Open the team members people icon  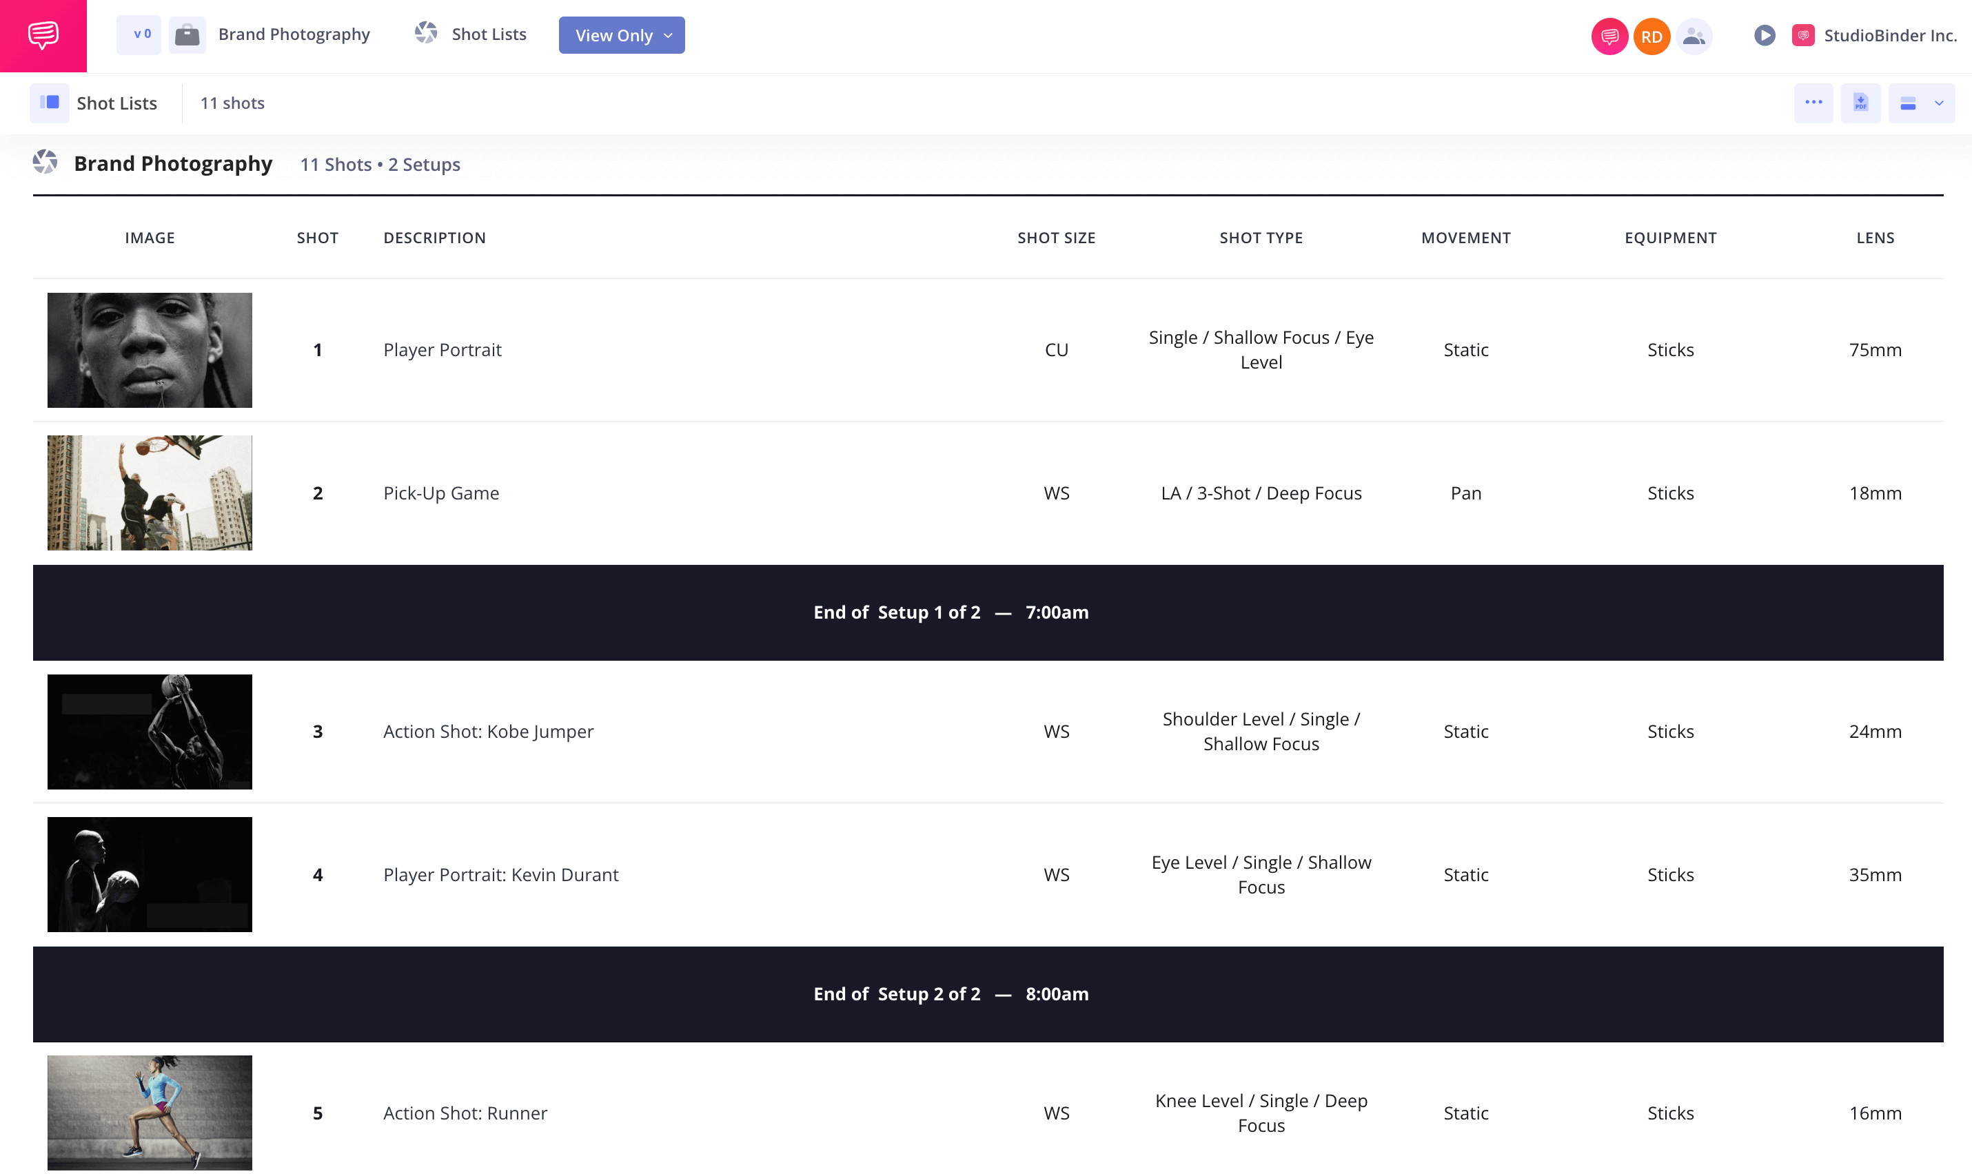[1694, 36]
